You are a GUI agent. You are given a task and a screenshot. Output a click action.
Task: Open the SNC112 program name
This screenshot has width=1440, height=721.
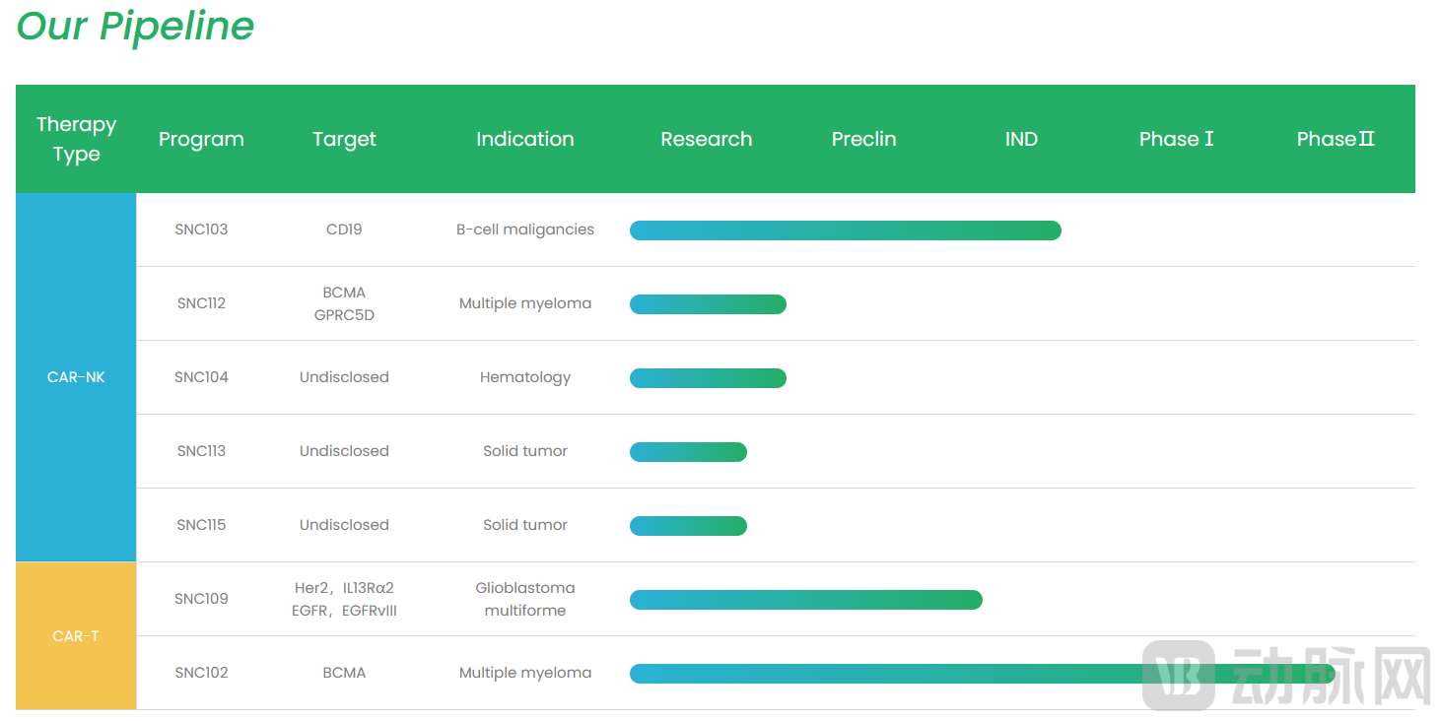point(201,303)
